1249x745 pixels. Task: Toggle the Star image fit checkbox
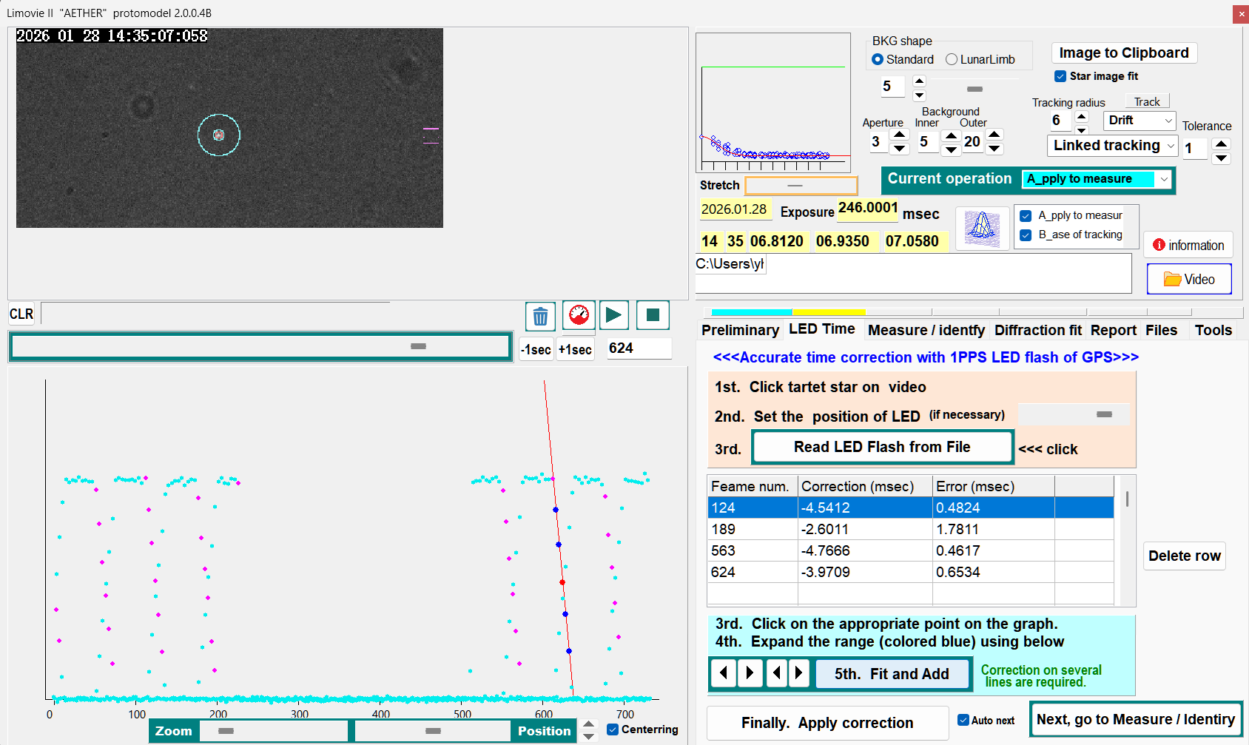tap(1060, 76)
